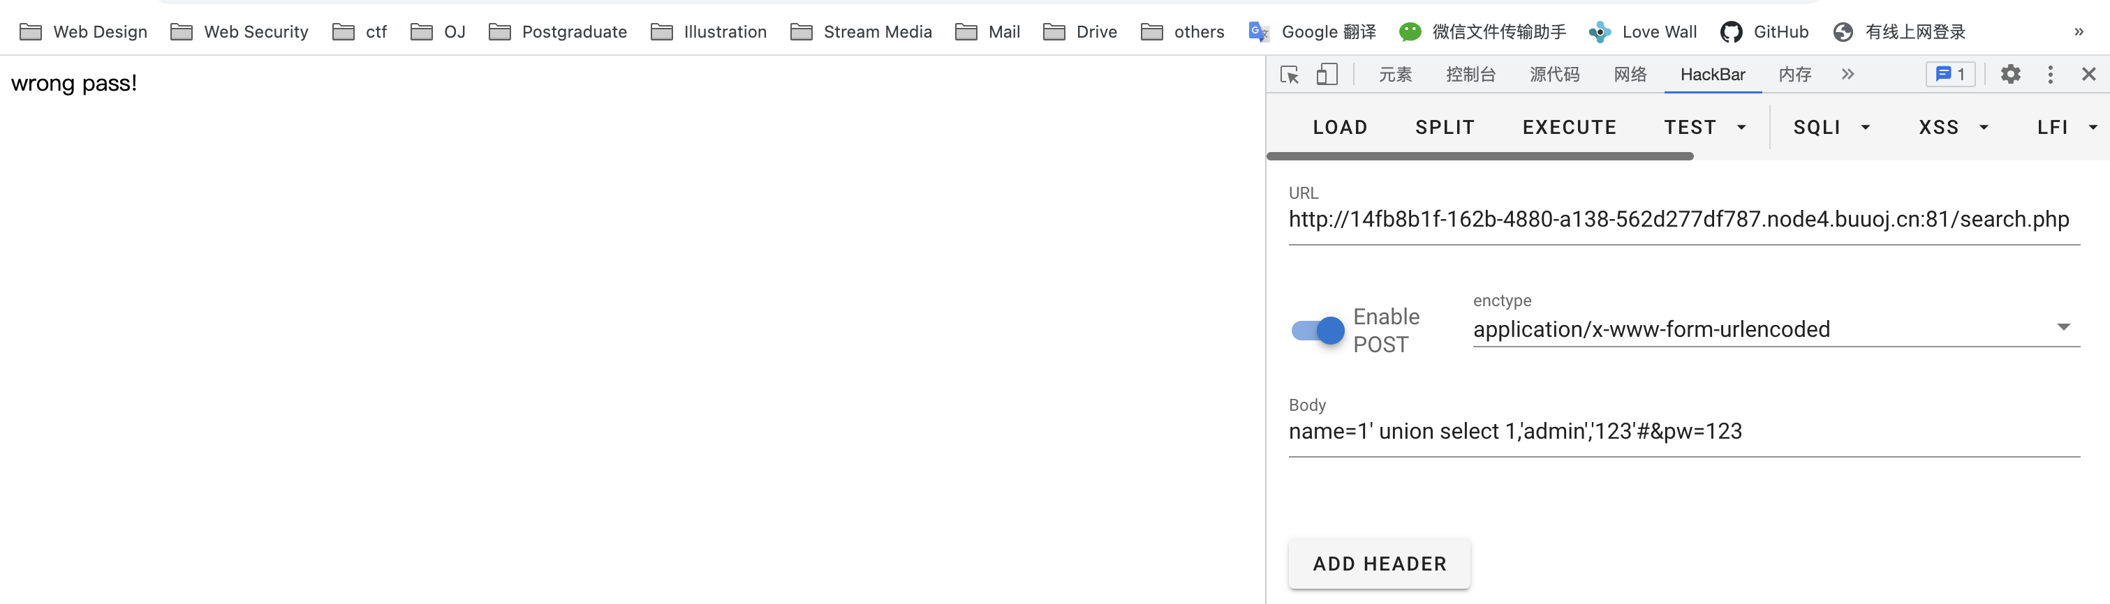Open the enctype dropdown selector
This screenshot has height=604, width=2110.
pyautogui.click(x=1776, y=329)
